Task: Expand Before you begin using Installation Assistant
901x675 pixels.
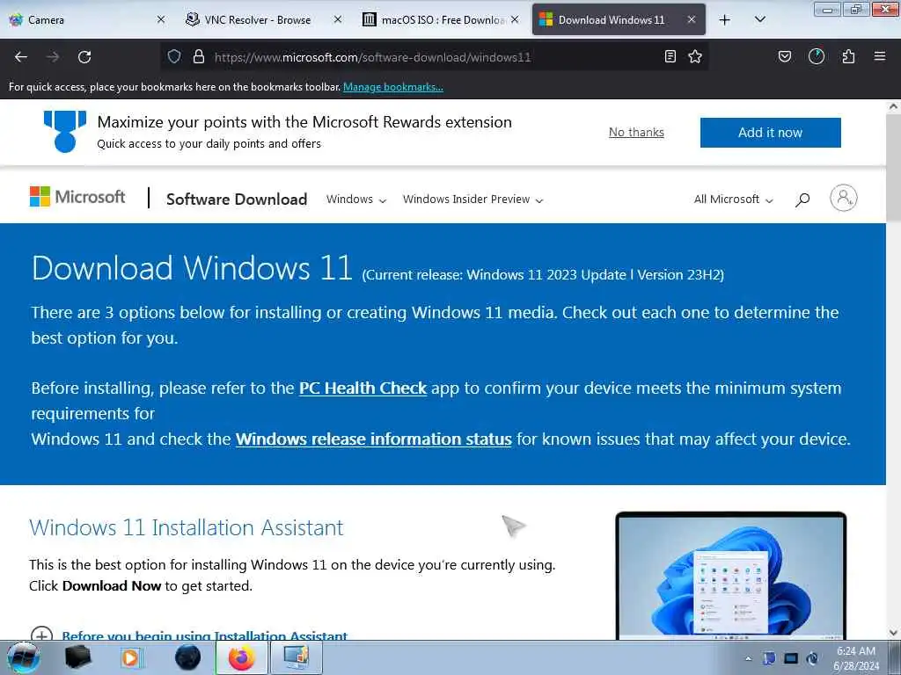Action: coord(204,636)
